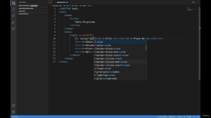Click the notifications bell in status bar
211x118 pixels.
198,117
